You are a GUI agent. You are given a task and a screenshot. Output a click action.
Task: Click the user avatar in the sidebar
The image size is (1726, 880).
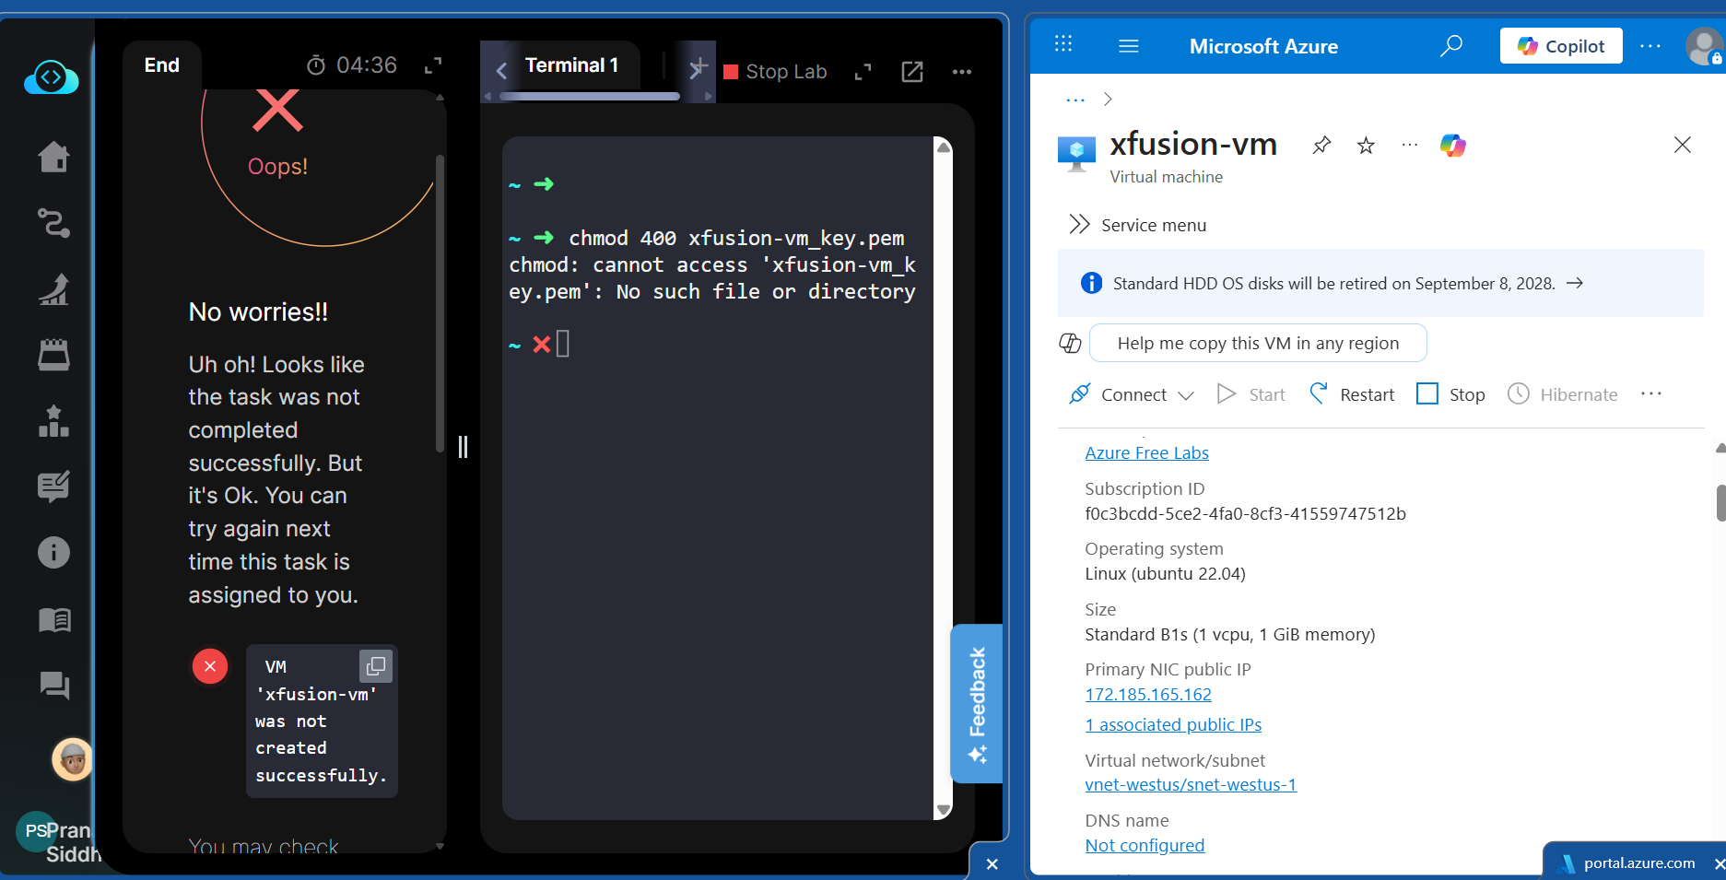point(72,759)
